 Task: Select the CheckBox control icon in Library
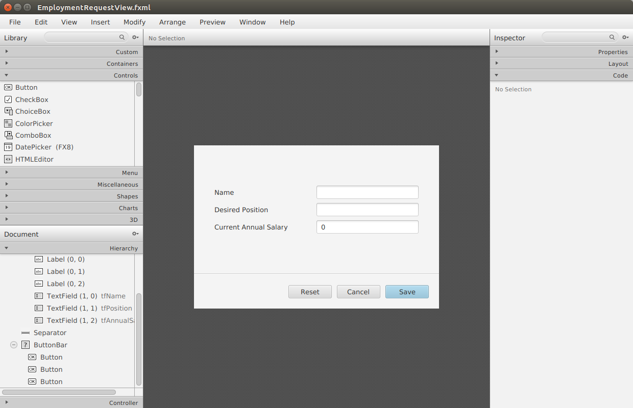[8, 99]
